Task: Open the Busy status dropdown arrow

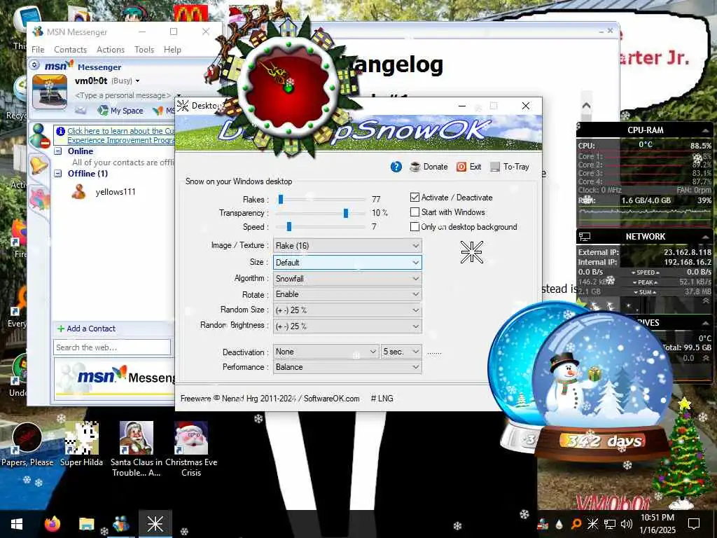Action: pyautogui.click(x=137, y=81)
